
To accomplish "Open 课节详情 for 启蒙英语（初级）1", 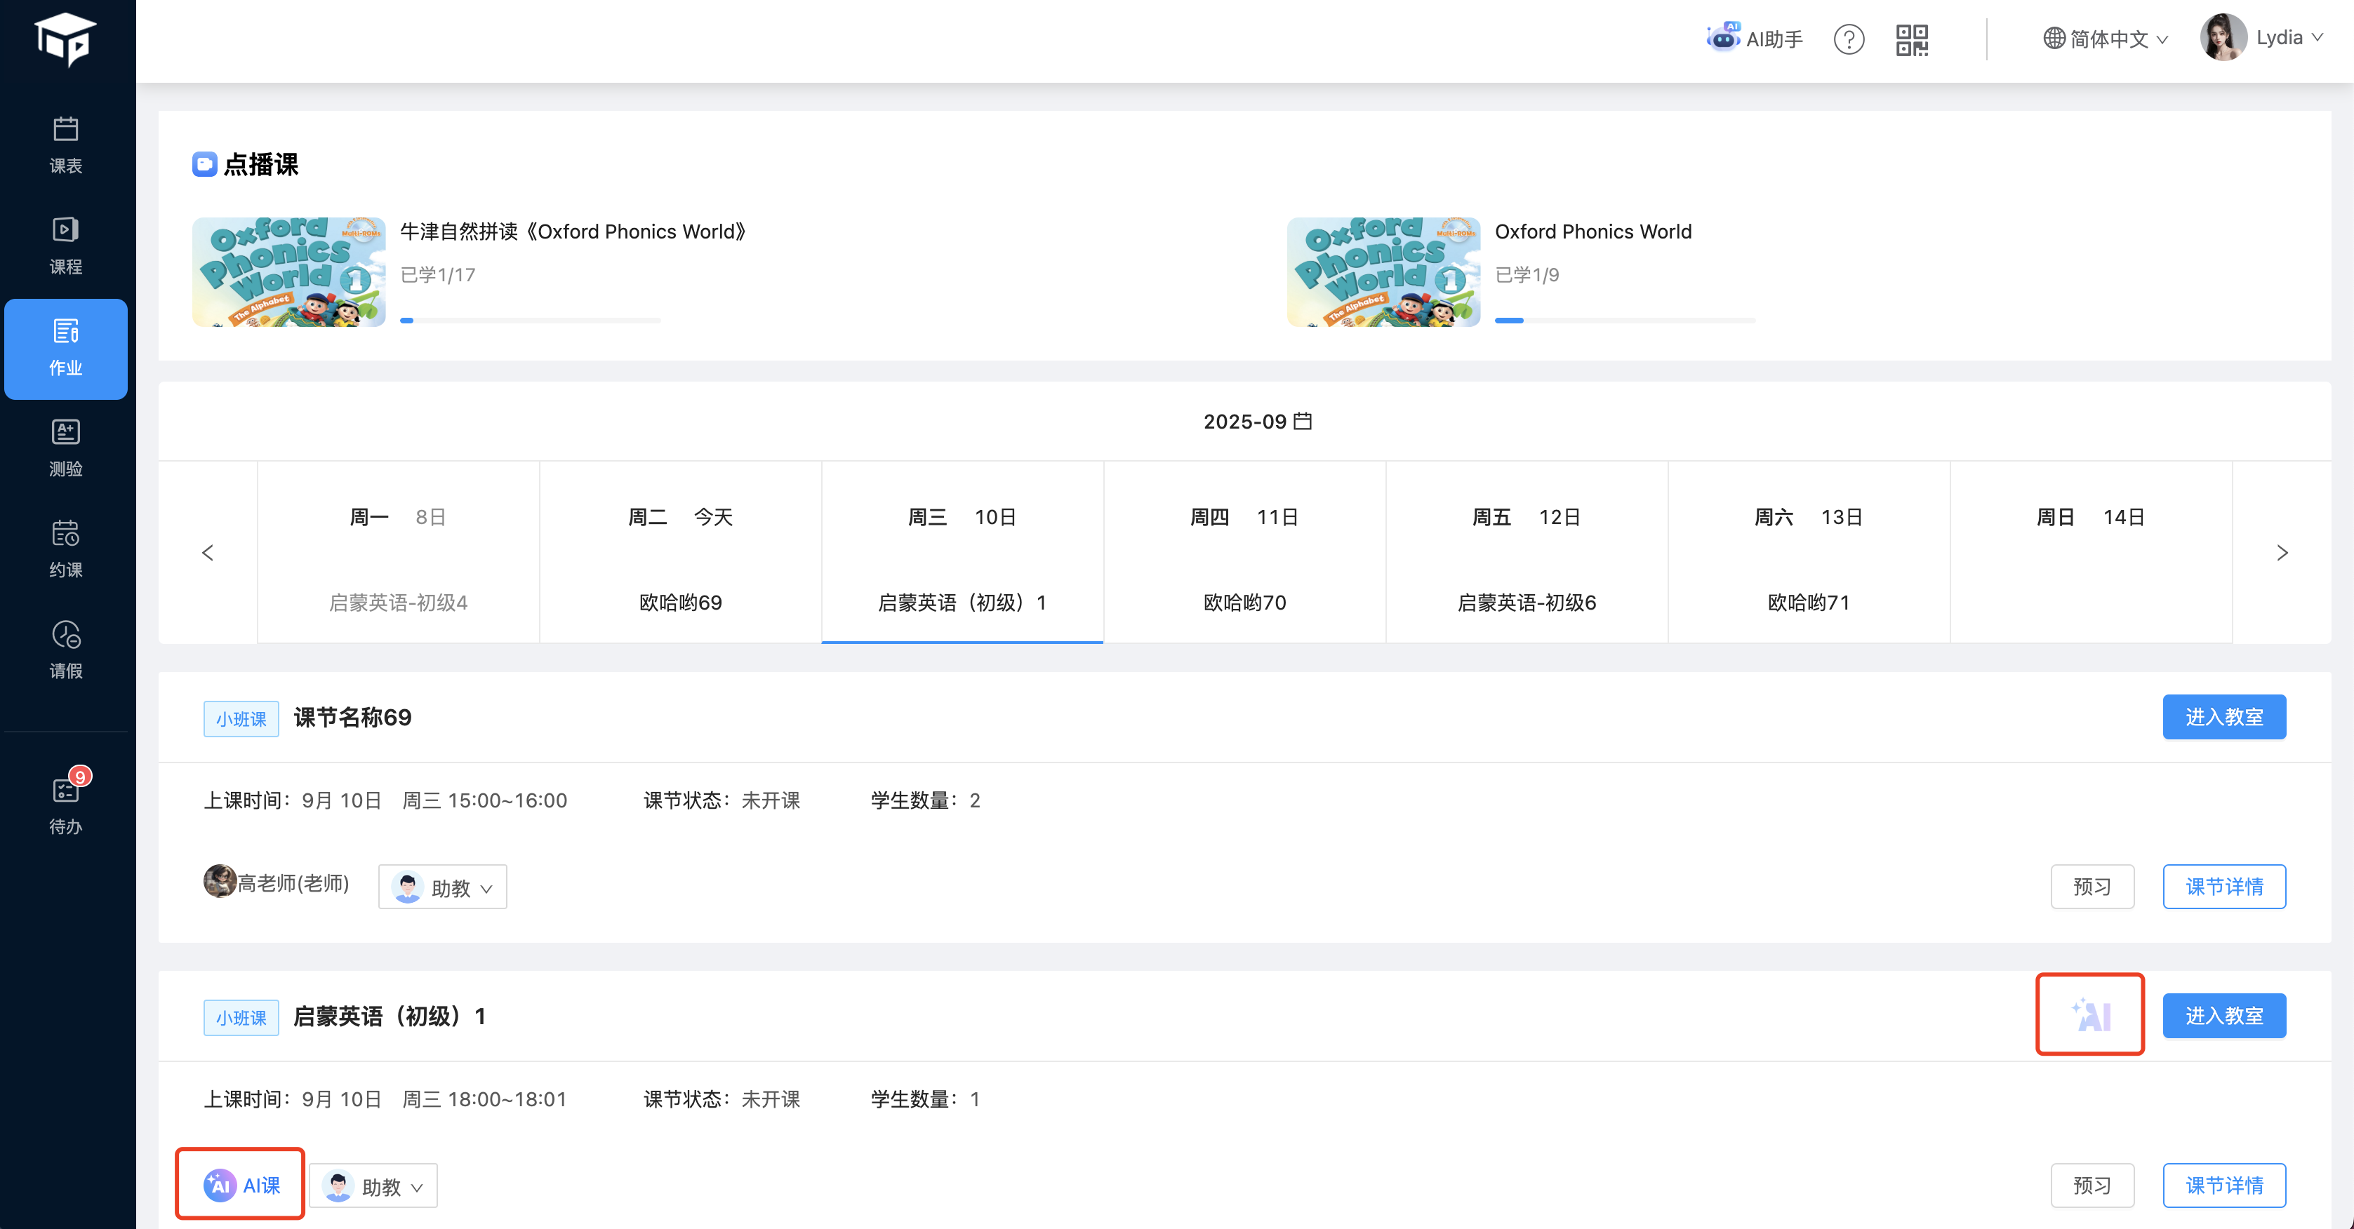I will (x=2223, y=1186).
